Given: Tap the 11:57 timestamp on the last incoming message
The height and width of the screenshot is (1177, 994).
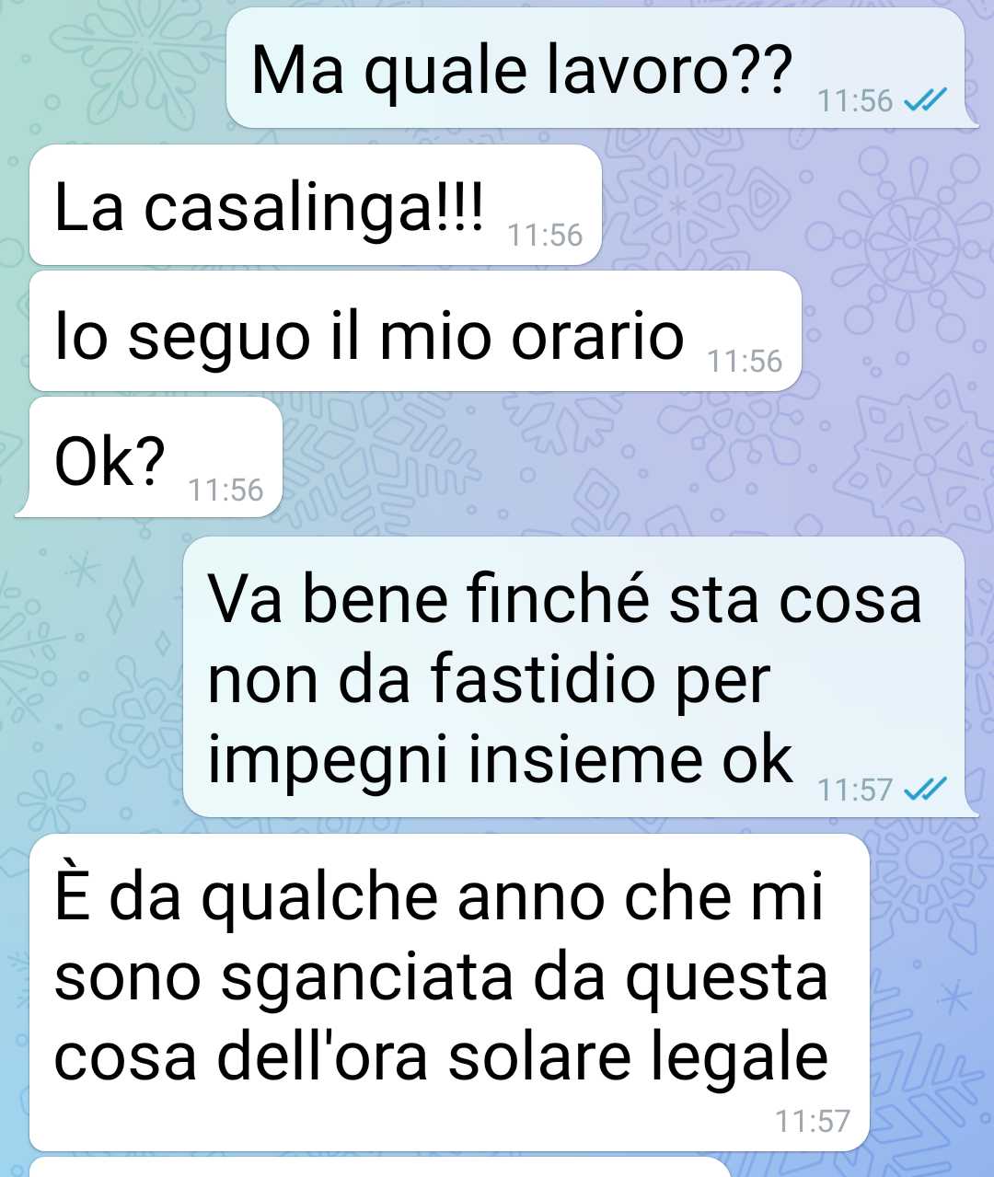Looking at the screenshot, I should (813, 1121).
